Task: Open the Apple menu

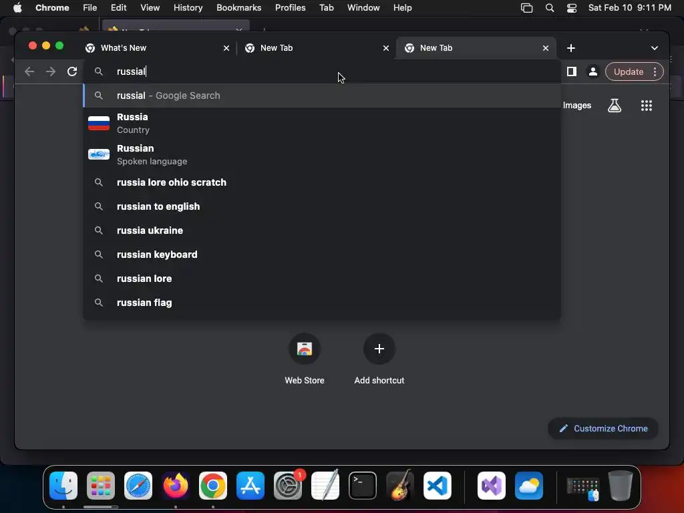Action: coord(17,8)
